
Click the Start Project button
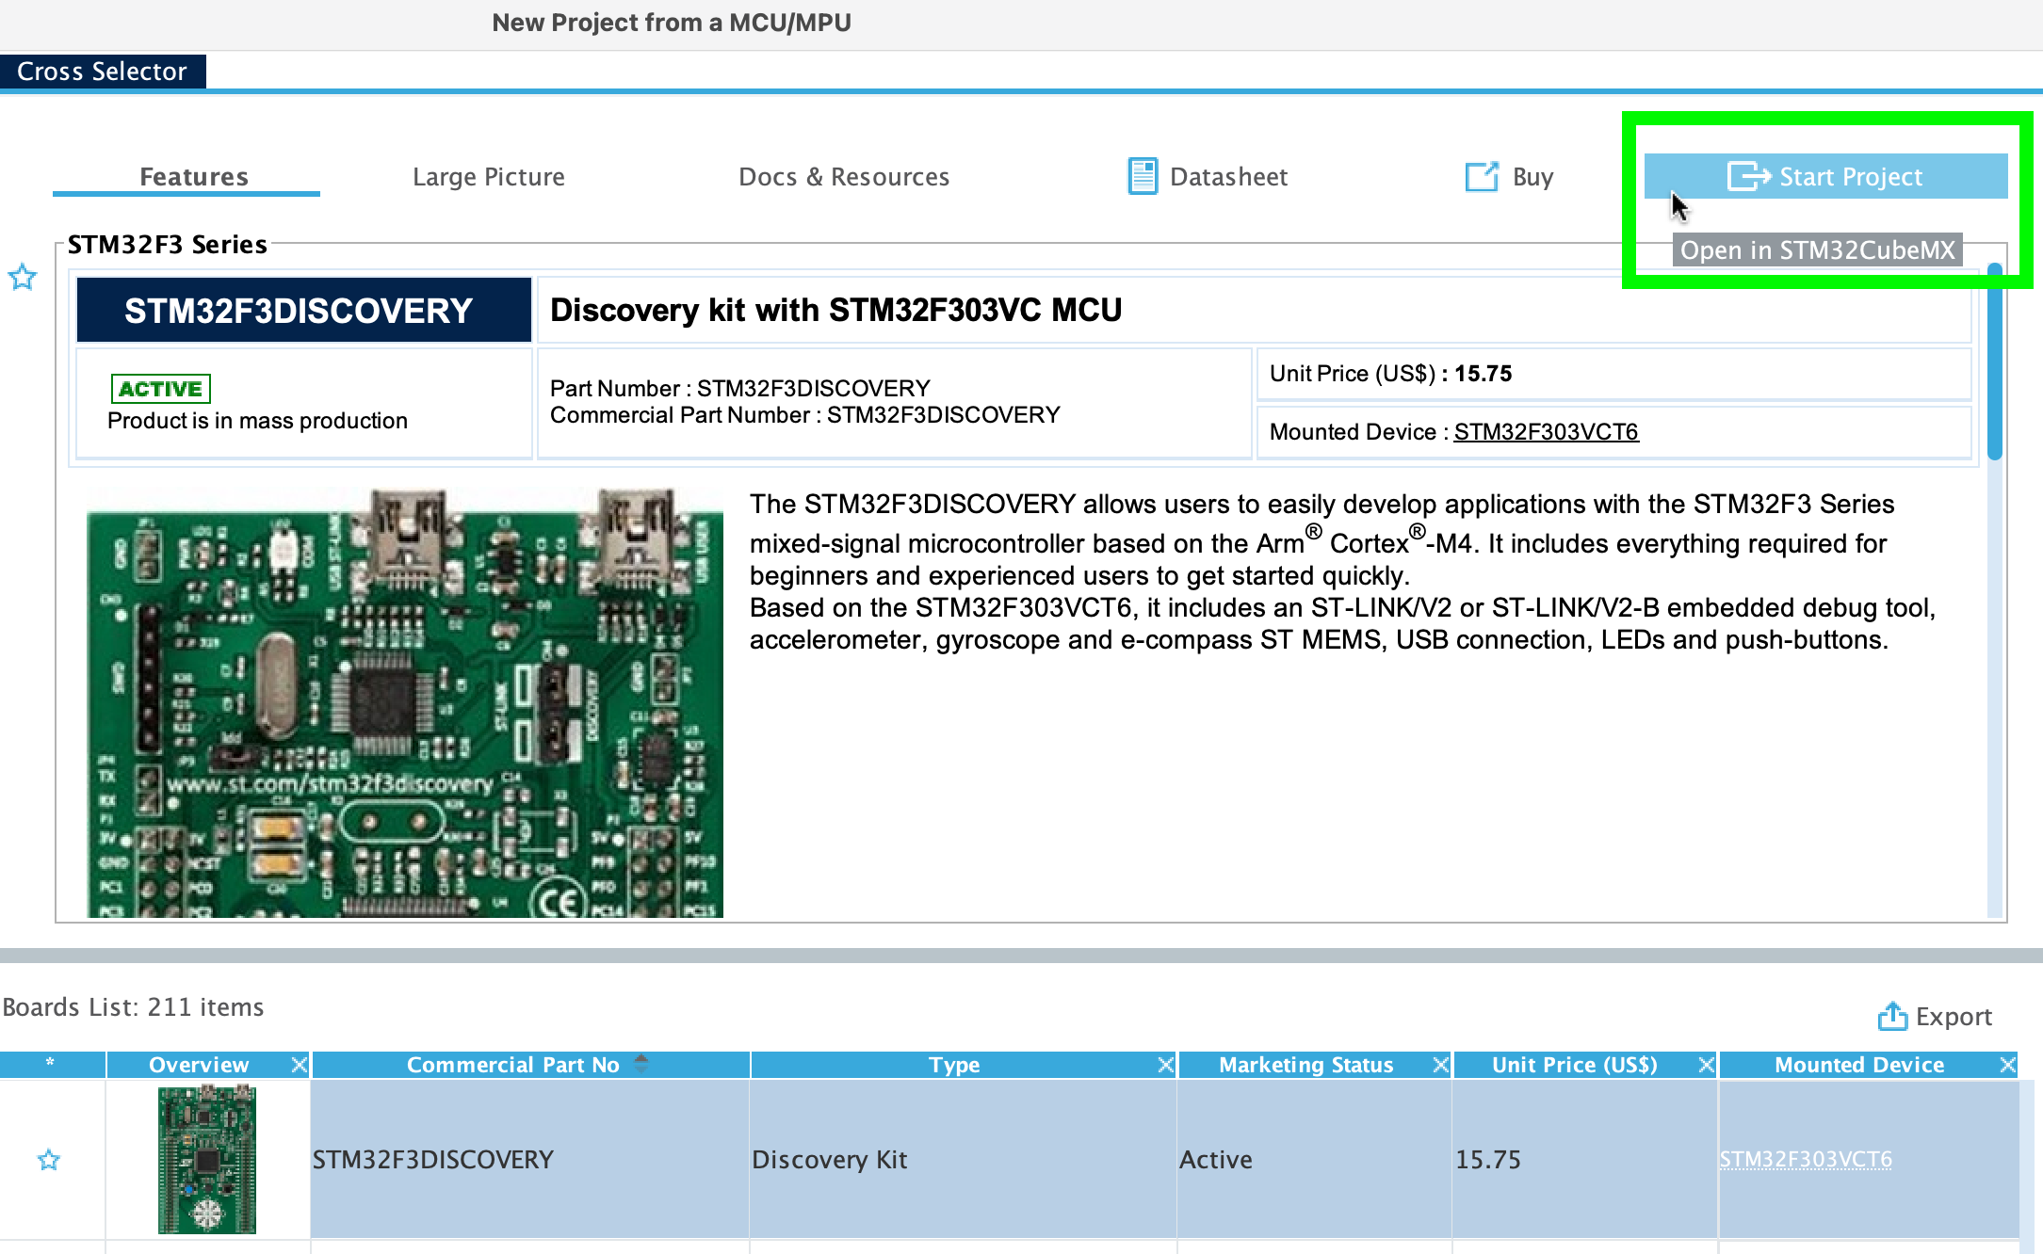pyautogui.click(x=1824, y=175)
